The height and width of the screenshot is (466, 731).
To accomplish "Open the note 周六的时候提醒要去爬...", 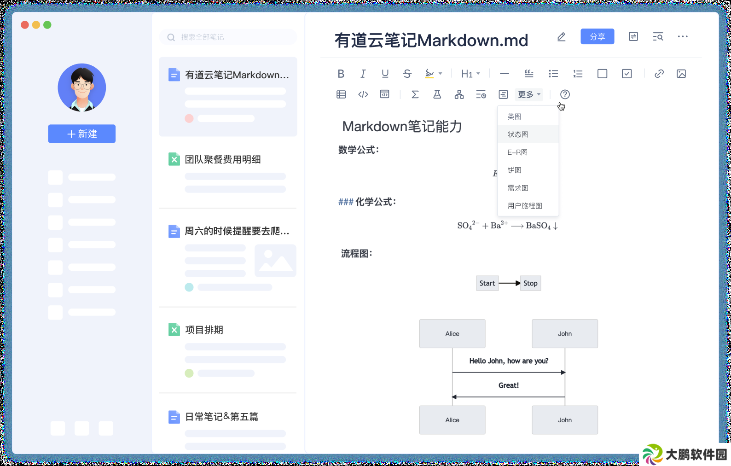I will pos(228,258).
